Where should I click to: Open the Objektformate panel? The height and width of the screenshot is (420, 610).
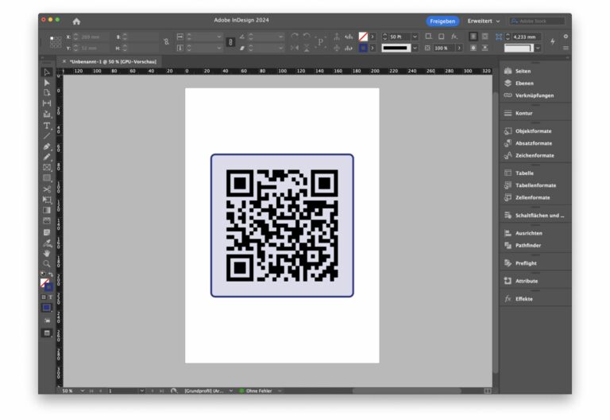coord(535,131)
